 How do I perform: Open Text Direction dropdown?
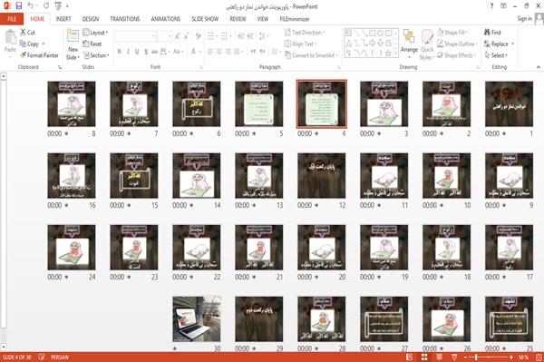point(305,33)
